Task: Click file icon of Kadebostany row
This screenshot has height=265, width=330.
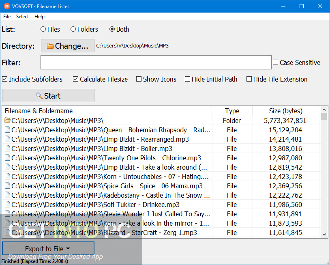Action: 7,195
